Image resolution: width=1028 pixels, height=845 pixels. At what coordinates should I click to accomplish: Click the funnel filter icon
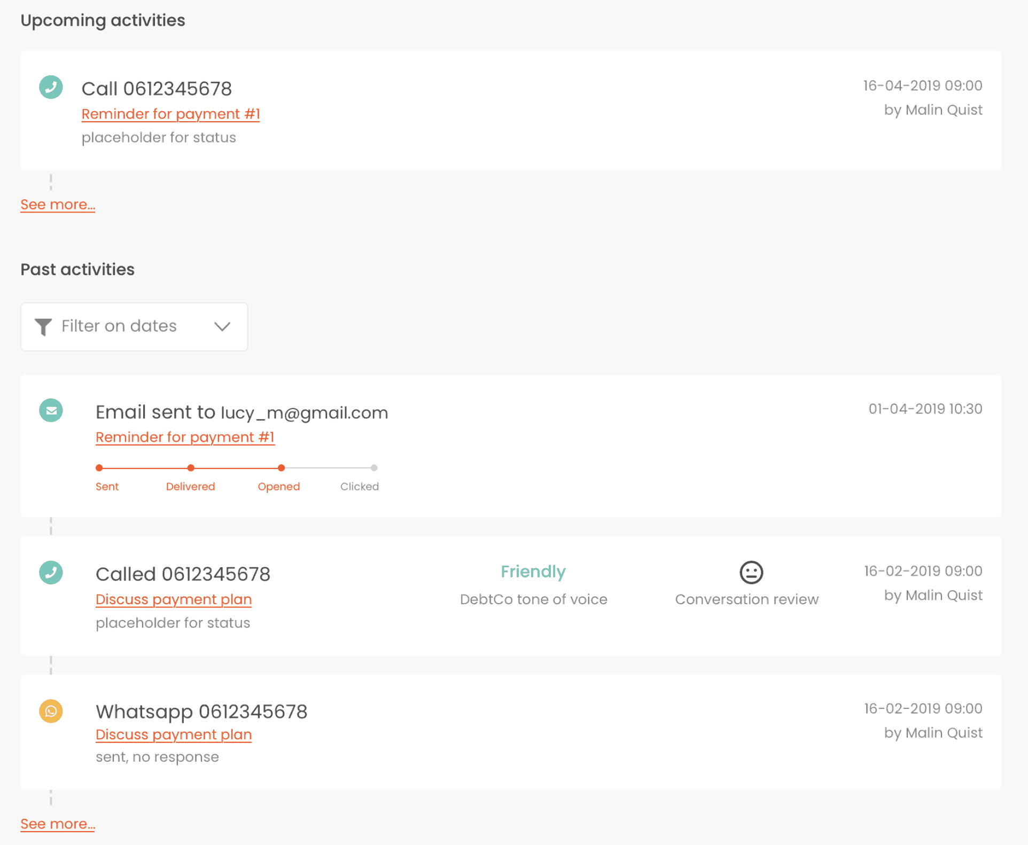click(43, 327)
